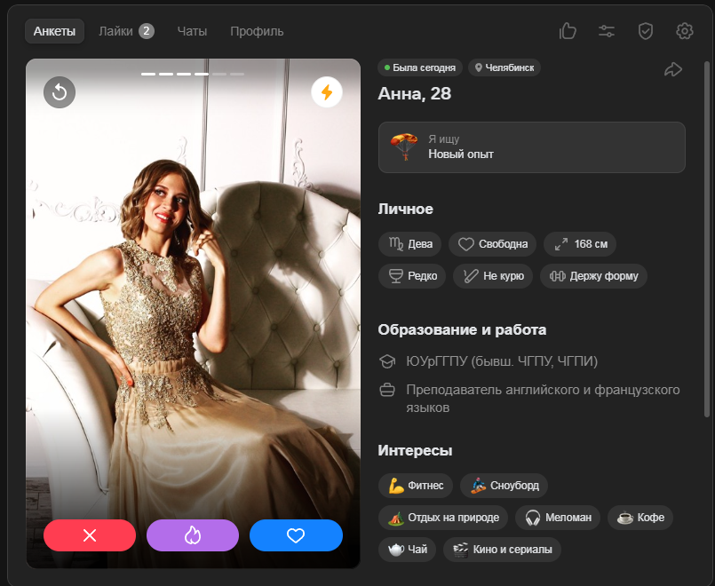The height and width of the screenshot is (586, 715).
Task: Click the briefcase work icon
Action: (387, 391)
